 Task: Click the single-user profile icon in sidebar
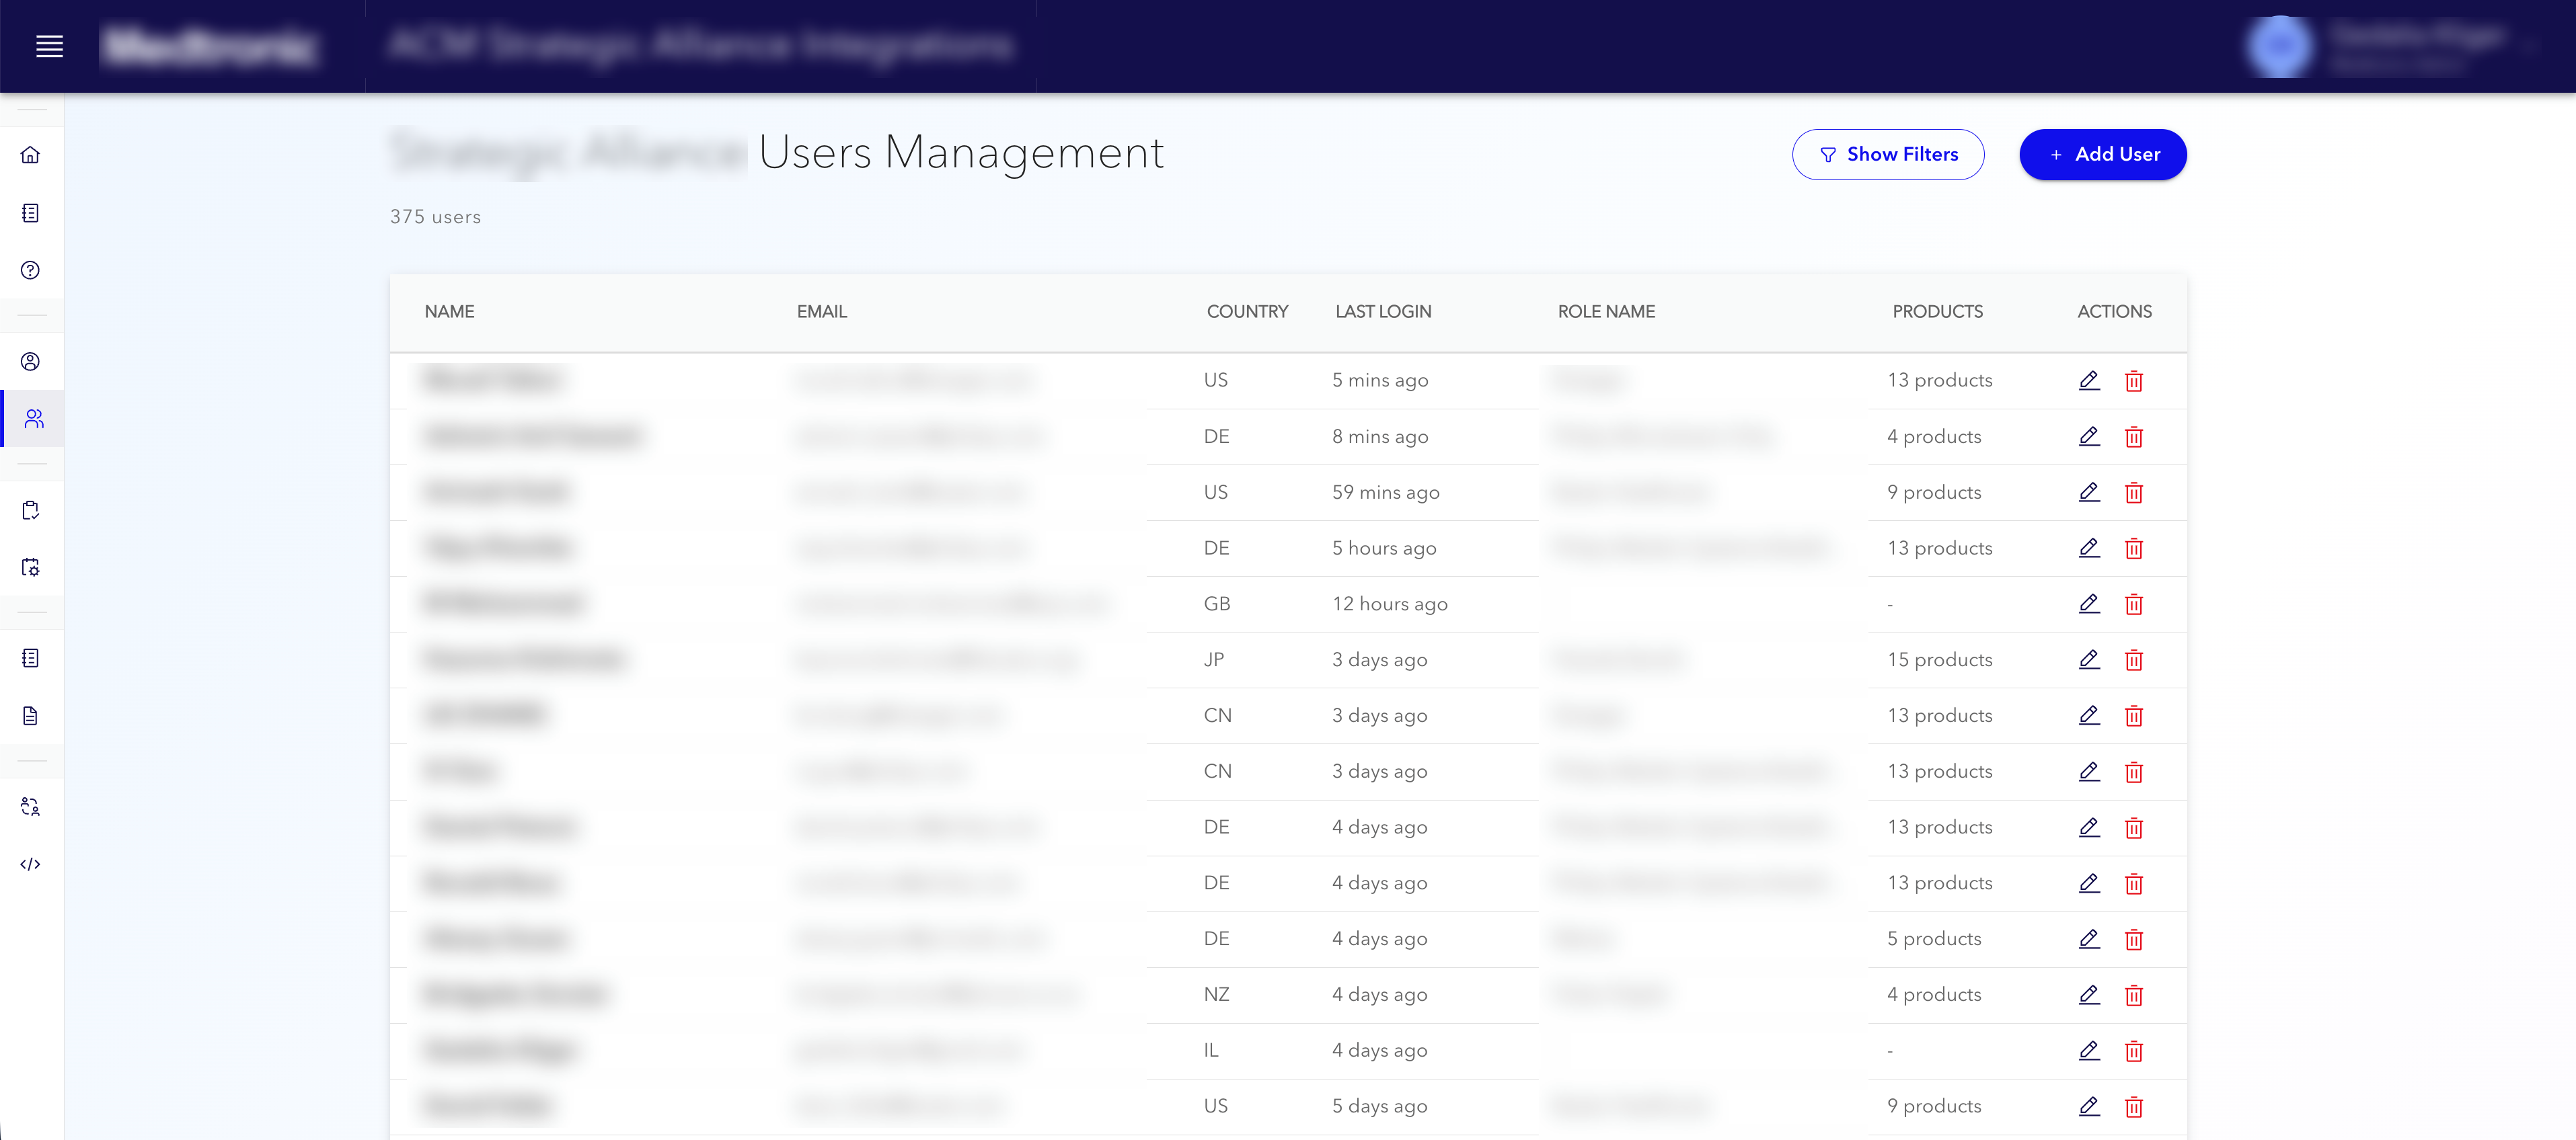pos(31,362)
